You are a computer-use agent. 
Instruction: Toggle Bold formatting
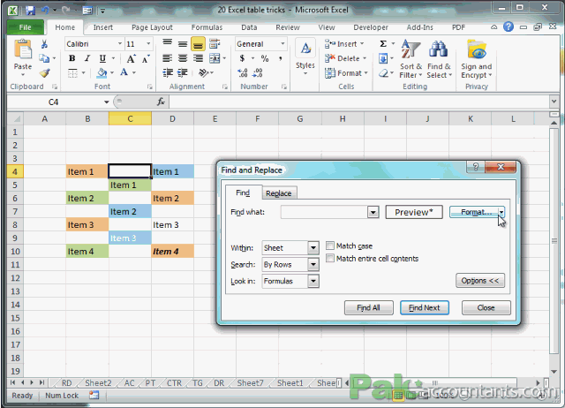tap(72, 58)
